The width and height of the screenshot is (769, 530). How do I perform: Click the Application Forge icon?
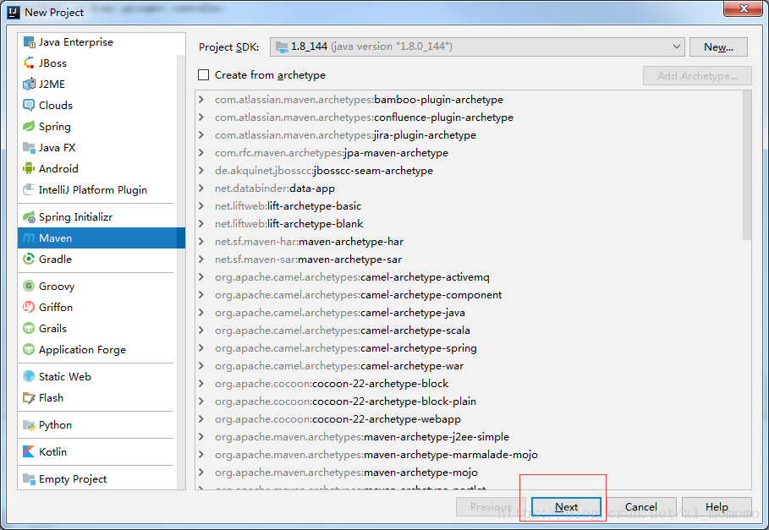click(29, 350)
